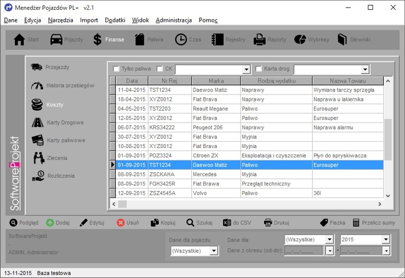Open Karty Drogowe road icon

(x=37, y=123)
